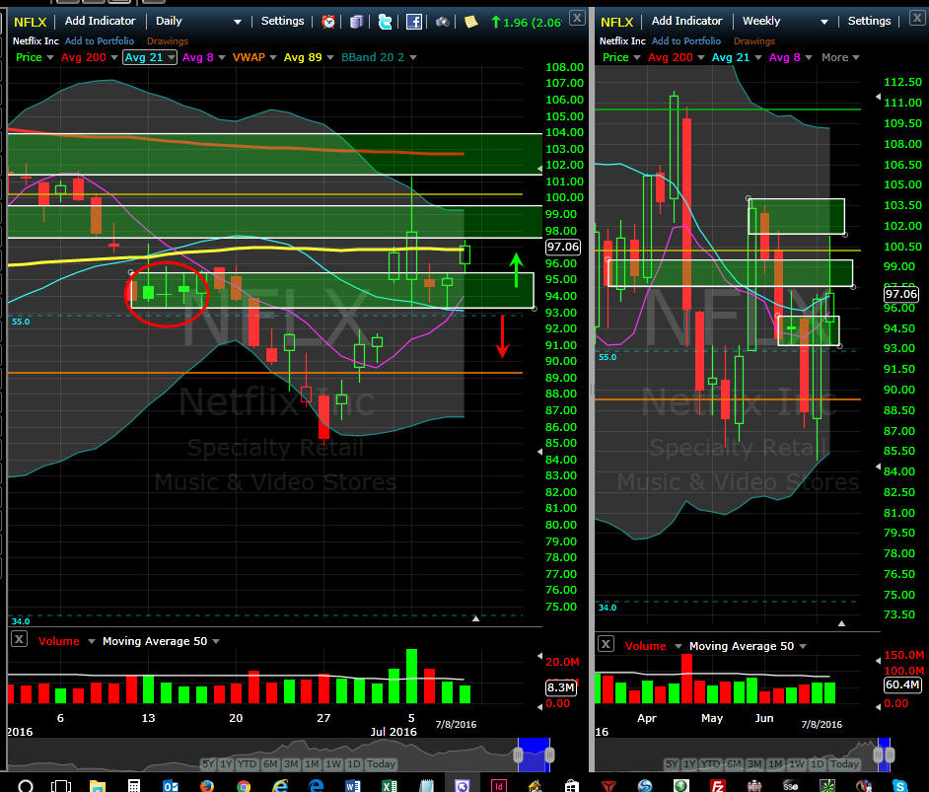Expand the VWAP indicator dropdown
Screen dimensions: 929x792
pyautogui.click(x=273, y=57)
